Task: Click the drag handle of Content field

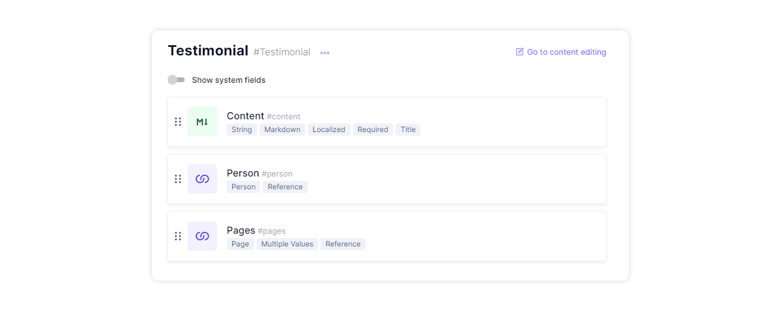Action: [x=178, y=122]
